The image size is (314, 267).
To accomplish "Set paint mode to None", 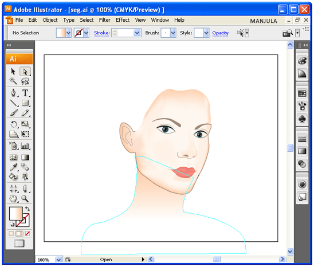I will tap(28, 234).
